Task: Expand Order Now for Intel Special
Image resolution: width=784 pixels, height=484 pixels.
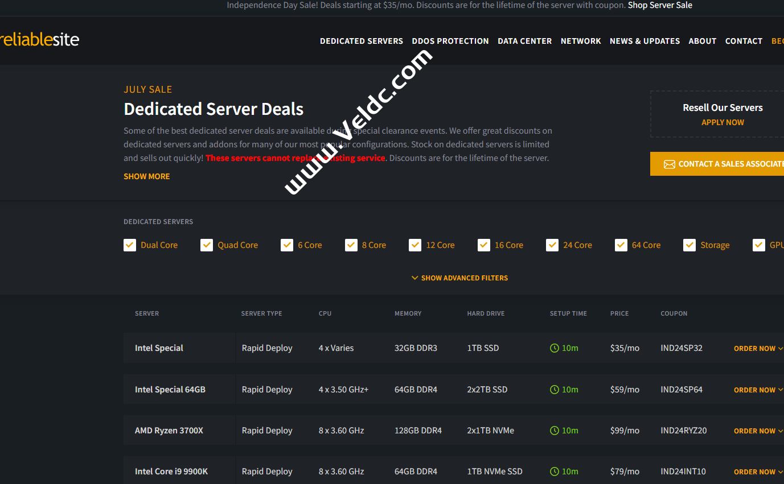Action: [757, 349]
